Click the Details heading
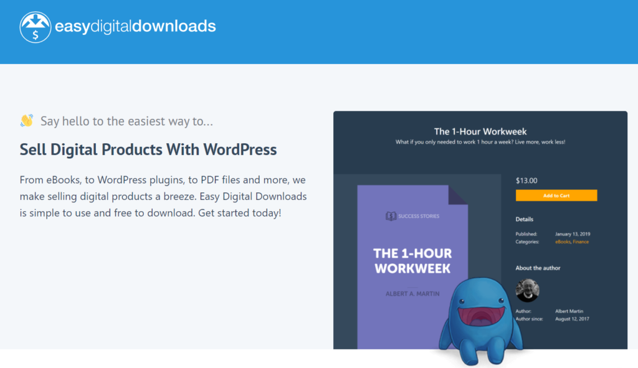The height and width of the screenshot is (368, 638). click(x=525, y=219)
